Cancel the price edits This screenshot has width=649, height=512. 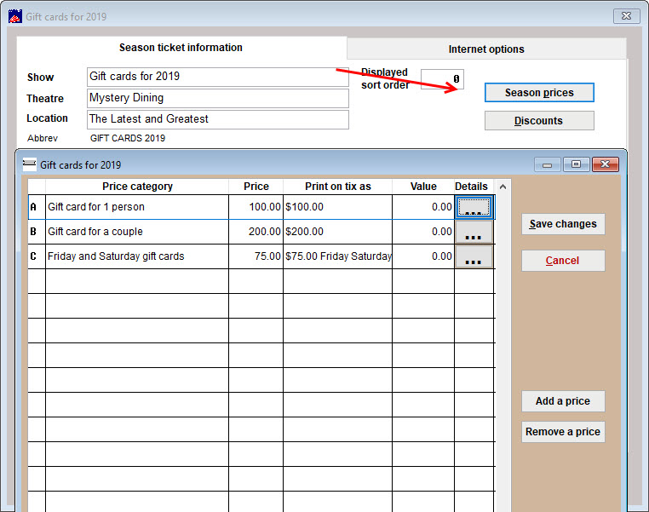[563, 261]
